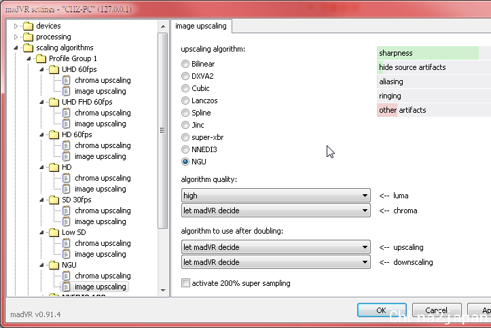Viewport: 491px width, 328px height.
Task: Open the luma algorithm quality dropdown
Action: click(275, 196)
